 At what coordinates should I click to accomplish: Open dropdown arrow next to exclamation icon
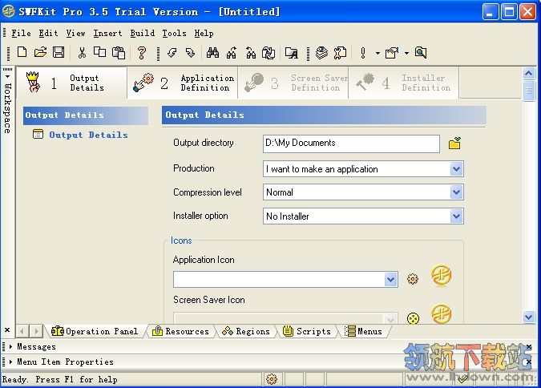377,53
